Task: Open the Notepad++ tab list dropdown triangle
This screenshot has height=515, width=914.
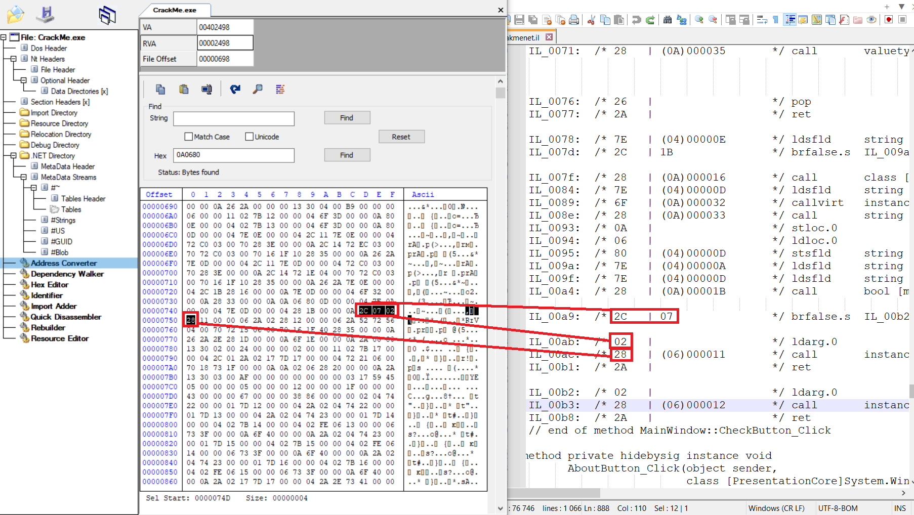Action: click(x=901, y=7)
